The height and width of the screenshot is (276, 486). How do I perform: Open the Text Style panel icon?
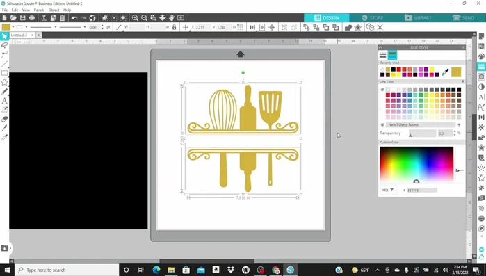[481, 97]
